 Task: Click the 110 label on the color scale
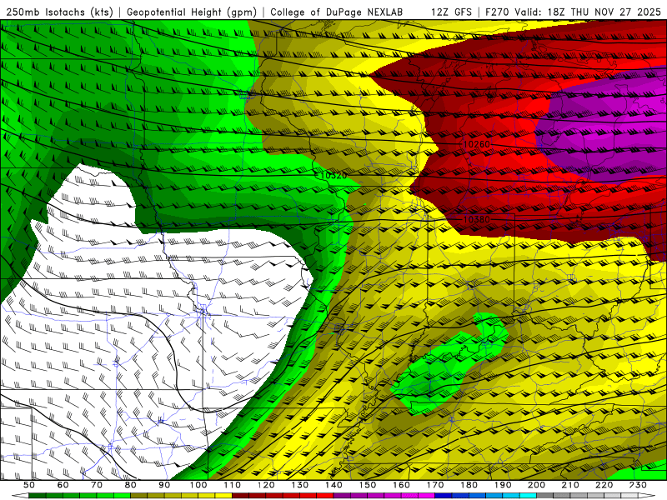click(233, 485)
